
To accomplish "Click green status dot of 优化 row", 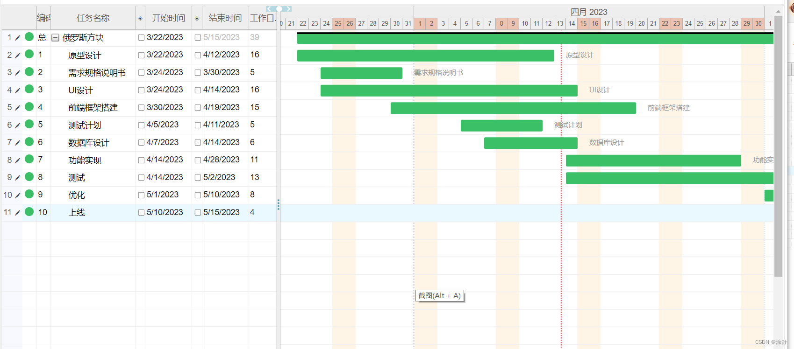I will [29, 194].
